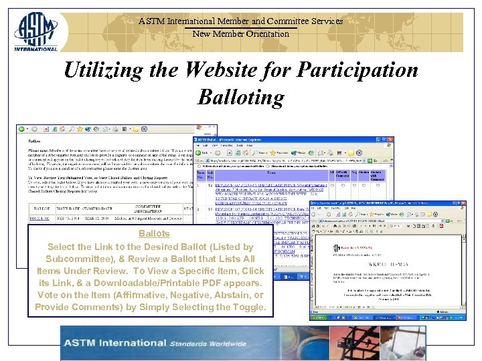
Task: Click the Home icon in ASTM Ballot window
Action: coord(245,153)
